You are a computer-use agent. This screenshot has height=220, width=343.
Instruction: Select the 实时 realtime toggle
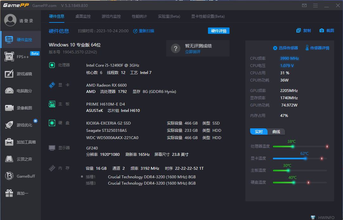pyautogui.click(x=259, y=131)
